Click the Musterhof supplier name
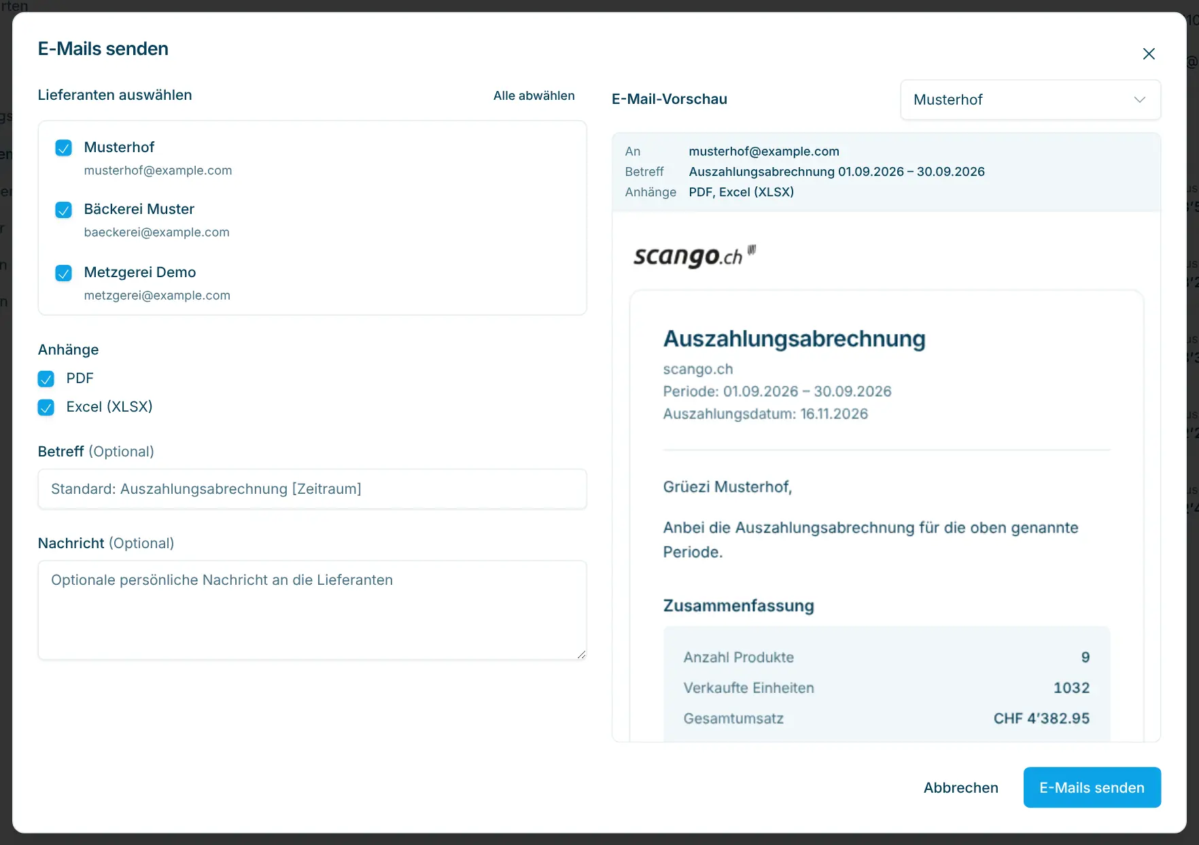Viewport: 1199px width, 845px height. [119, 147]
